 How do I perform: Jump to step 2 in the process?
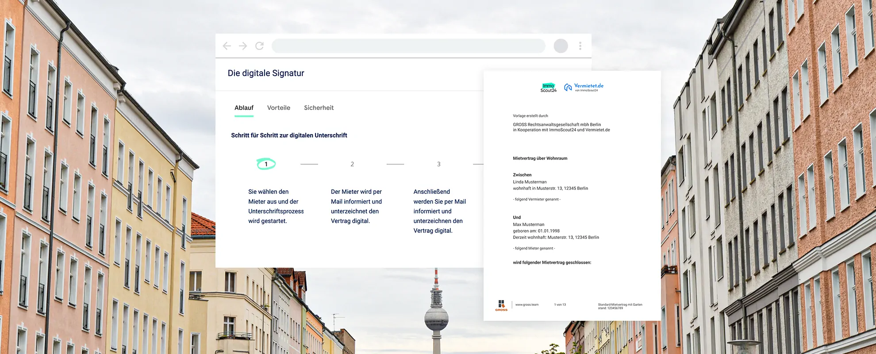click(x=352, y=164)
